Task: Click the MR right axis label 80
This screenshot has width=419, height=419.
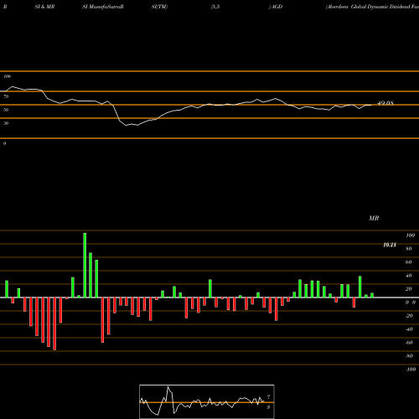Action: [x=409, y=249]
